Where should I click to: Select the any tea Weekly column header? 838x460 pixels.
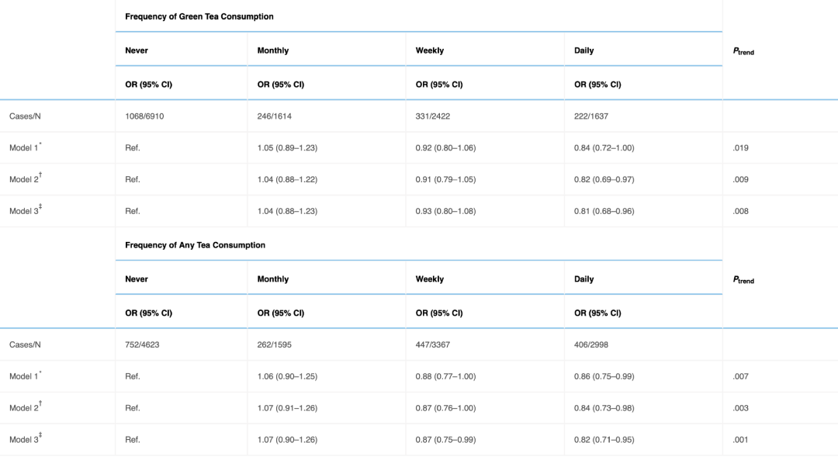coord(430,279)
